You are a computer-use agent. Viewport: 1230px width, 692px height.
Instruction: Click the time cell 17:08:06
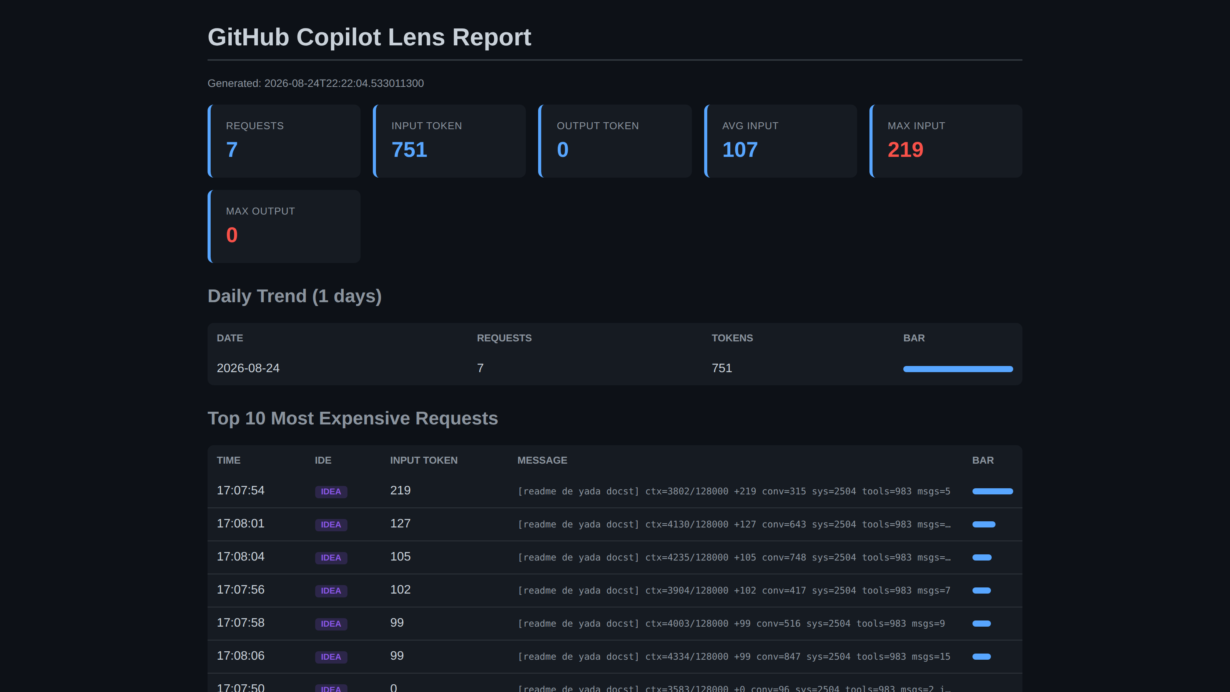[240, 655]
